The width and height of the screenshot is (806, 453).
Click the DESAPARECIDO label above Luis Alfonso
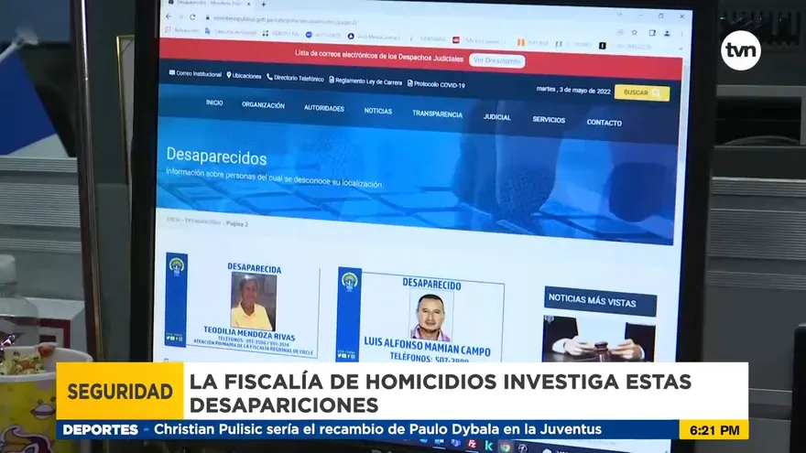431,284
